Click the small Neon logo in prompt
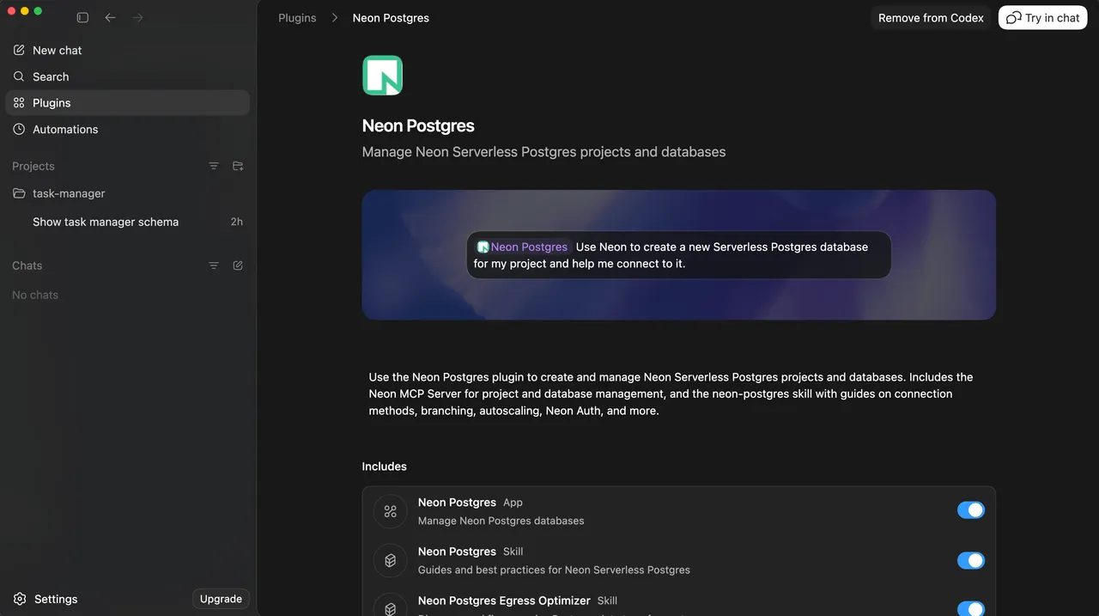The width and height of the screenshot is (1099, 616). (483, 247)
